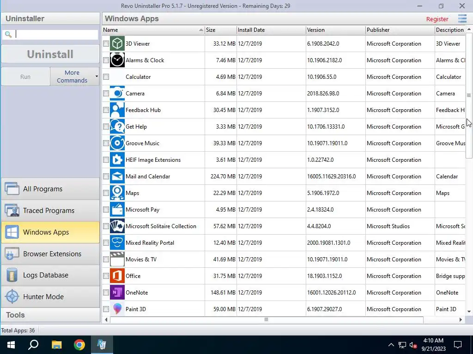Tick the Feedback Hub checkbox
Screen dimensions: 473x354
tap(106, 110)
